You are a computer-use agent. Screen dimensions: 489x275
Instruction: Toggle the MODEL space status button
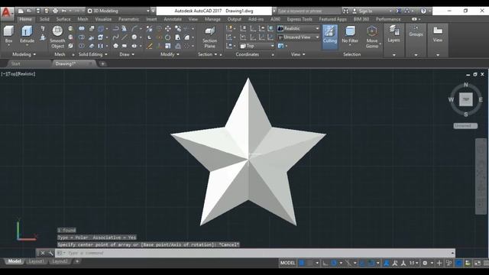[x=287, y=263]
